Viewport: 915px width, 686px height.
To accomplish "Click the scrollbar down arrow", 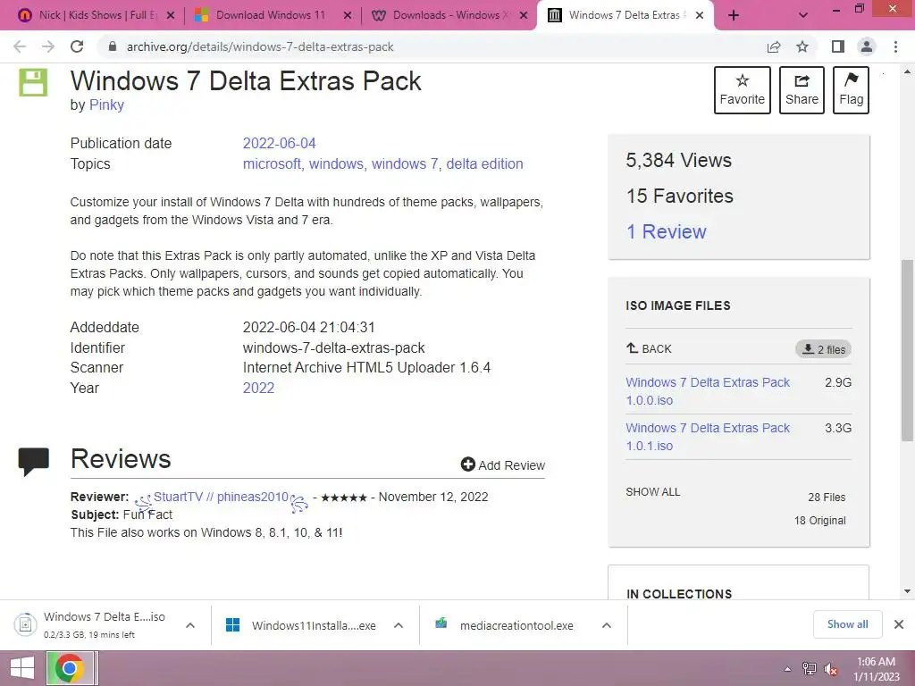I will point(907,591).
